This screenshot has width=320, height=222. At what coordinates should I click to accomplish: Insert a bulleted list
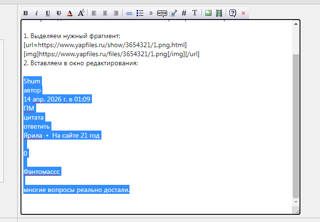140,13
